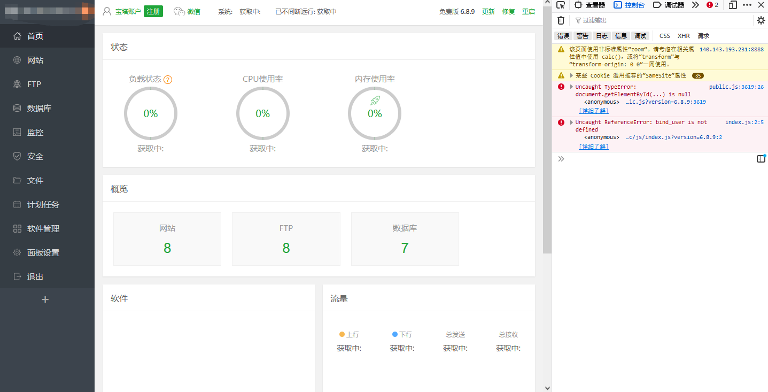Click the grid icon beside 软件管理
The width and height of the screenshot is (768, 392).
17,229
